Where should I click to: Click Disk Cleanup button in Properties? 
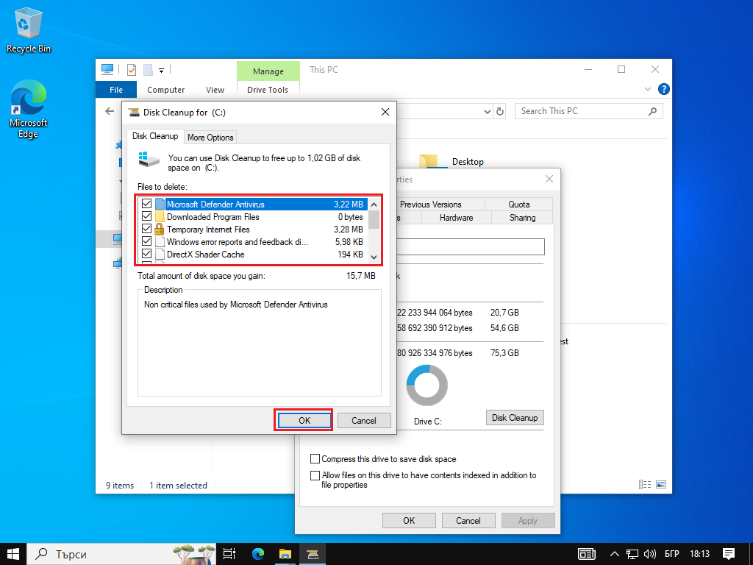tap(514, 418)
